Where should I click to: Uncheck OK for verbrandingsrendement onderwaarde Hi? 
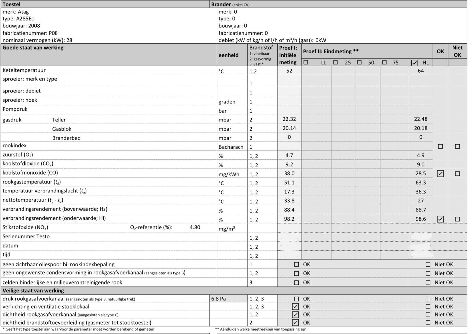point(440,219)
